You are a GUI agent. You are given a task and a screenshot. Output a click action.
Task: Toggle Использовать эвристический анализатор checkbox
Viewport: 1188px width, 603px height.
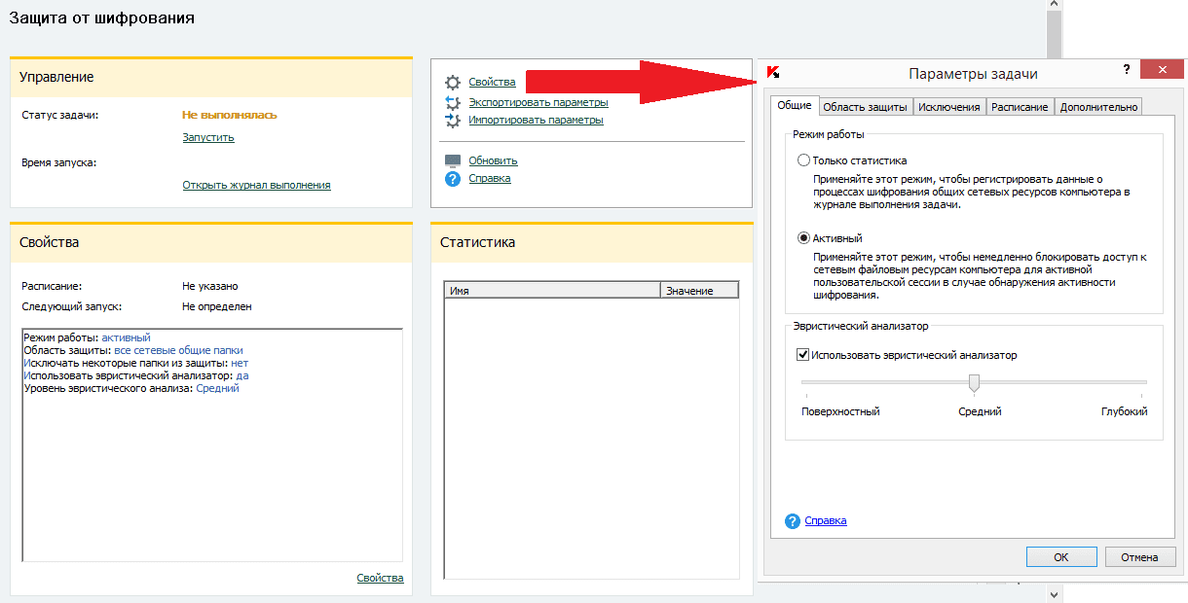(x=803, y=355)
